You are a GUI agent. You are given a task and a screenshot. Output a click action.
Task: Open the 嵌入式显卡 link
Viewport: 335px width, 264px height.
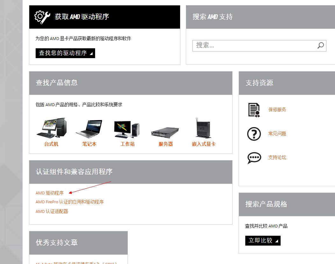coord(204,144)
